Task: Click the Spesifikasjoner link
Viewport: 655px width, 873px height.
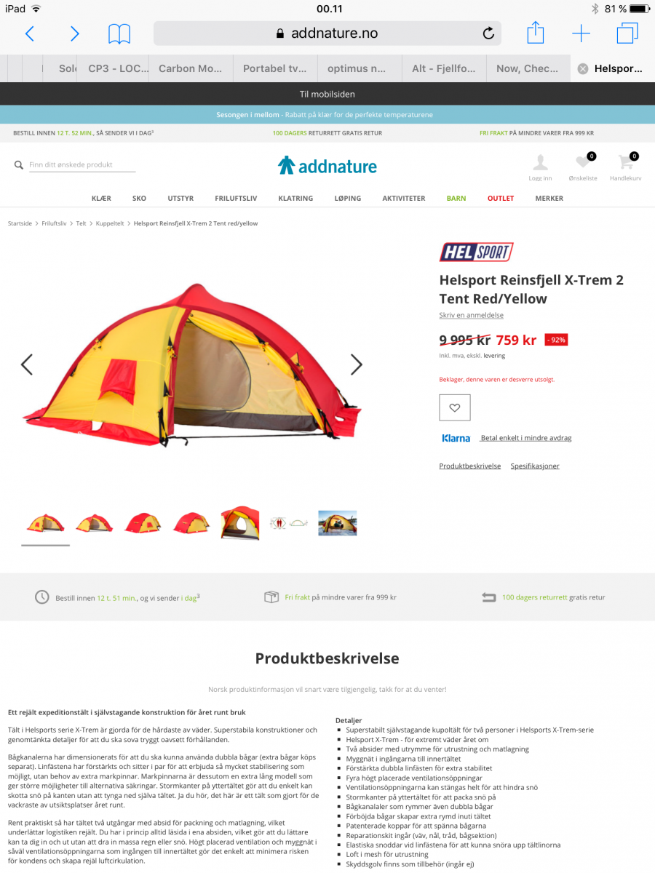Action: (x=535, y=466)
